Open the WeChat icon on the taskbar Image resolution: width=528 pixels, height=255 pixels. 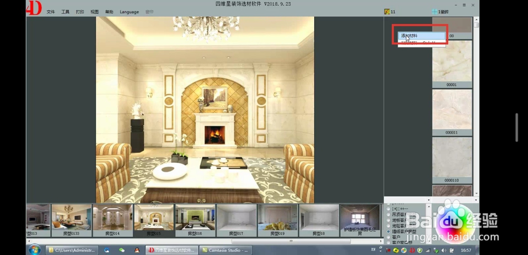click(122, 250)
